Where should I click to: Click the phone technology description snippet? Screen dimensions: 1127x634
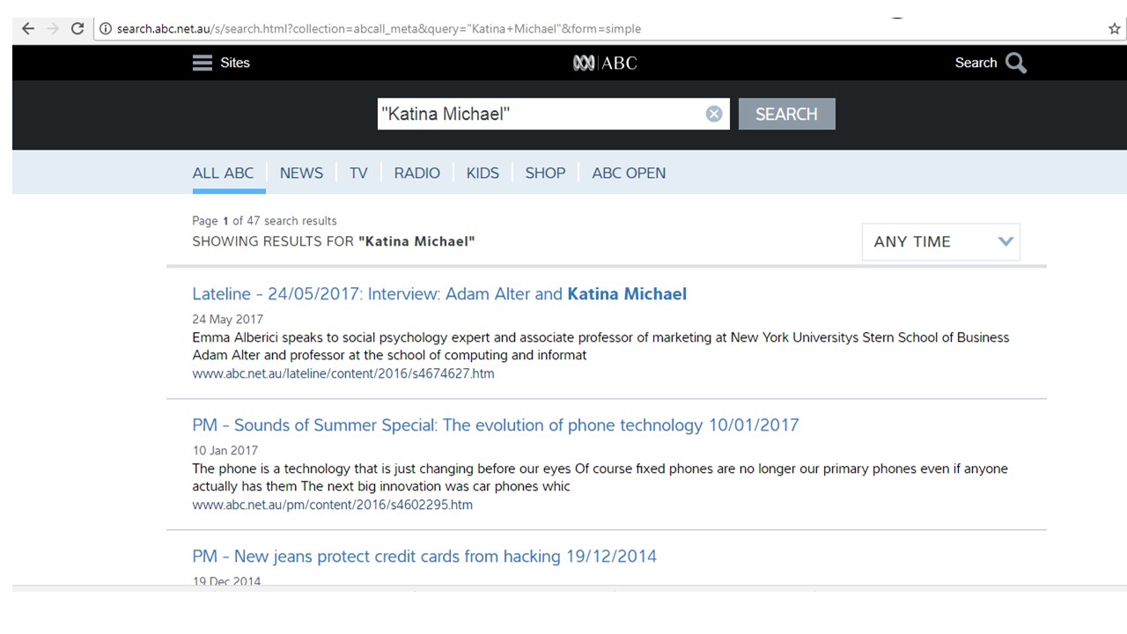point(600,477)
